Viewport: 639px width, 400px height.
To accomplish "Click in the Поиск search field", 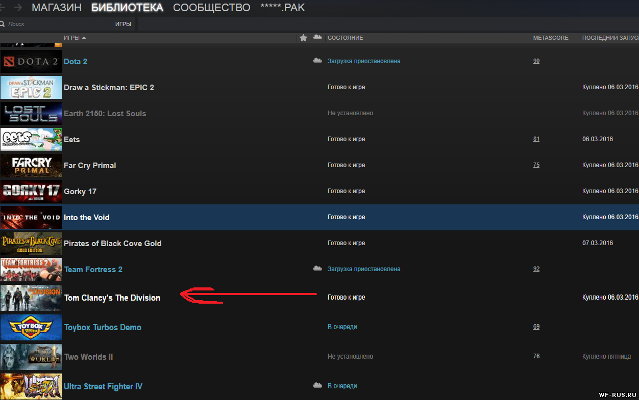I will [56, 24].
